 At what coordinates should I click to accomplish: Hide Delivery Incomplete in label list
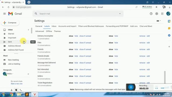tap(76, 36)
